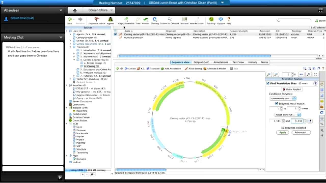Open the Notes tab
The image size is (326, 183).
[x=265, y=62]
